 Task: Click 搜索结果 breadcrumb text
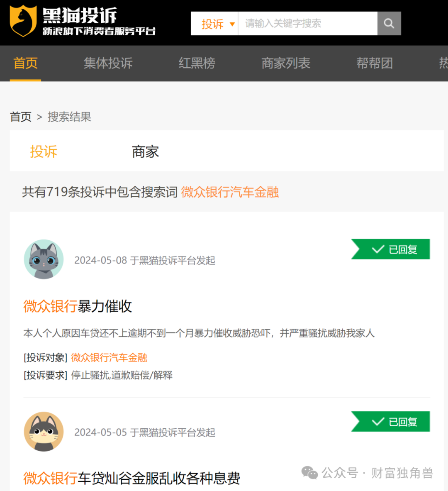click(x=69, y=117)
